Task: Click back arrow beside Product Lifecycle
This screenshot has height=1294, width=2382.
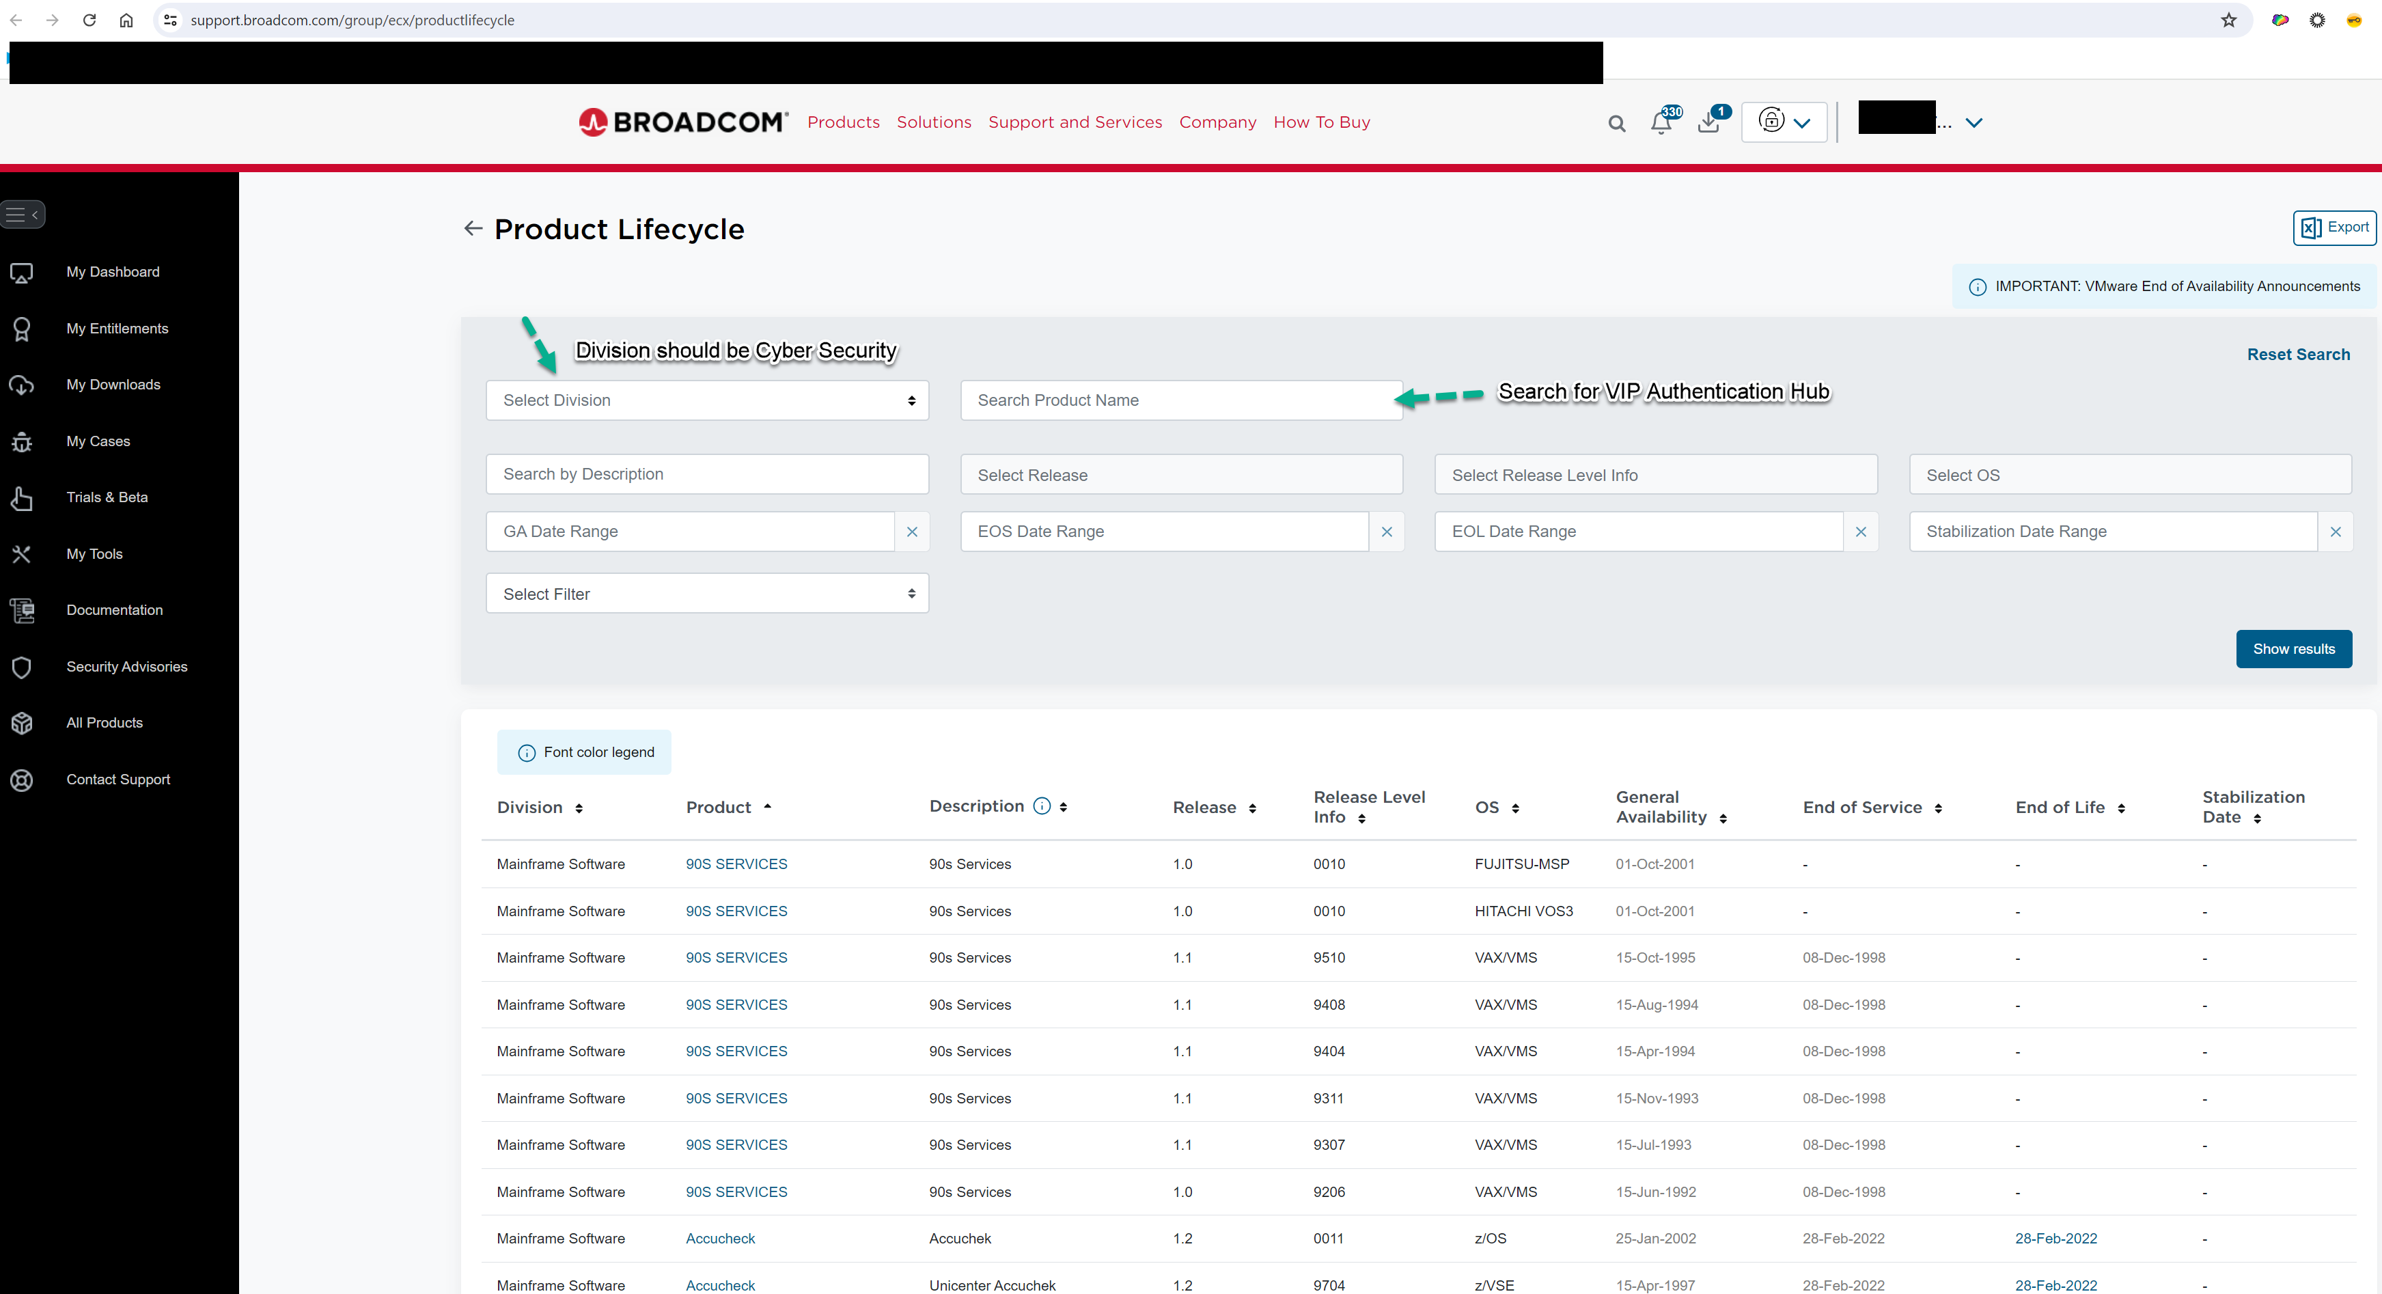Action: pos(473,228)
